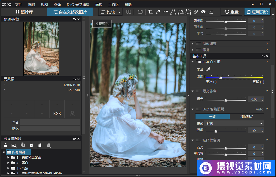This screenshot has height=177, width=276.
Task: Click the 重置 button
Action: point(232,12)
